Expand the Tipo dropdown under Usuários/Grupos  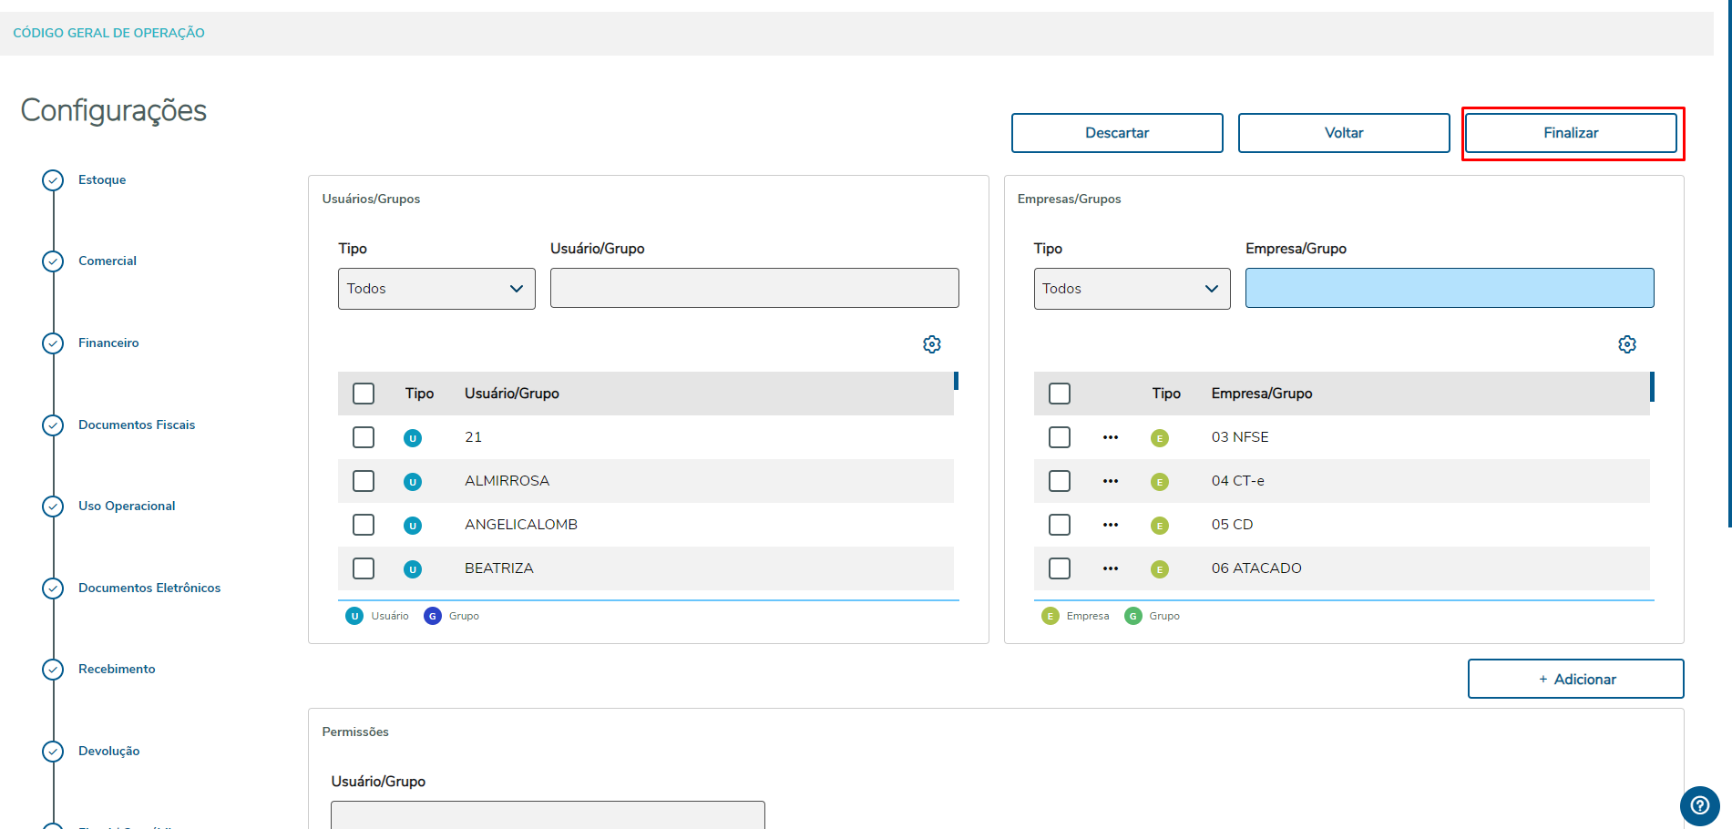[x=436, y=289]
